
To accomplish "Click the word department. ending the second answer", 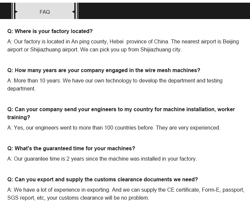I will [22, 88].
